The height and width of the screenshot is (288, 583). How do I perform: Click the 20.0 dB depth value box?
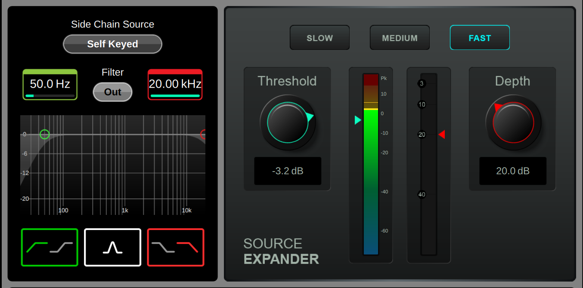pos(513,171)
